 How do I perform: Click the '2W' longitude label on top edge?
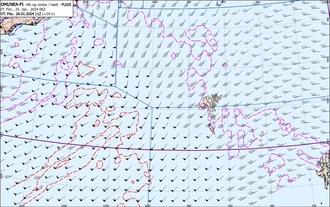(292, 2)
